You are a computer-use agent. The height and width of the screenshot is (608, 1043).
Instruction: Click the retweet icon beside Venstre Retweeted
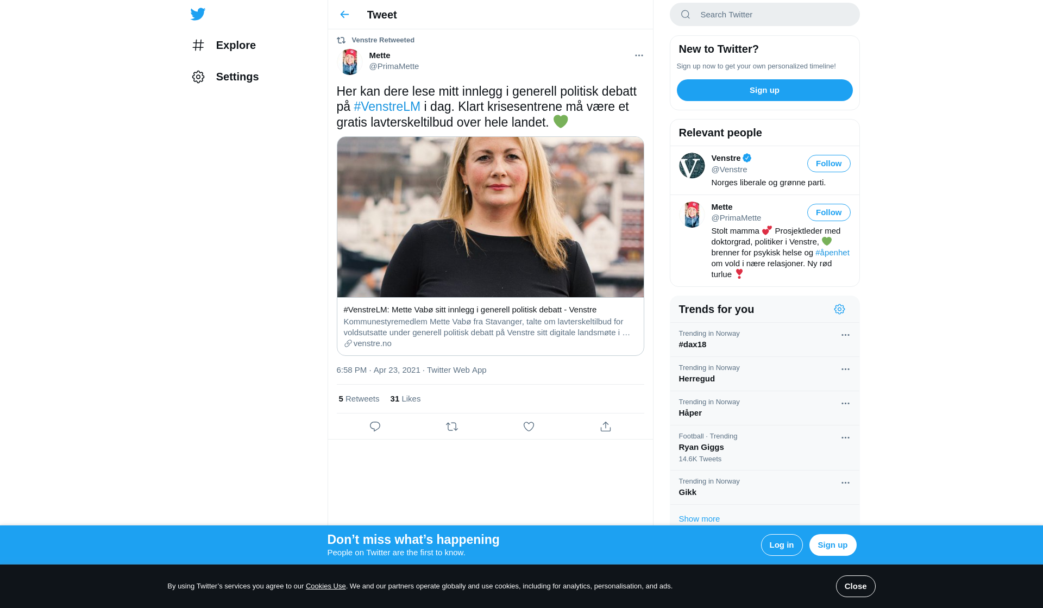341,40
